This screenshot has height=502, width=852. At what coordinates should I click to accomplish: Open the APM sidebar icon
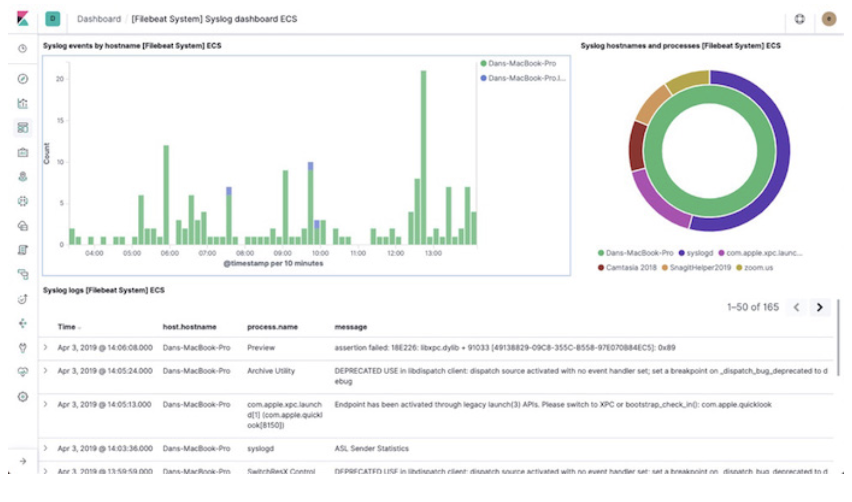[x=23, y=274]
